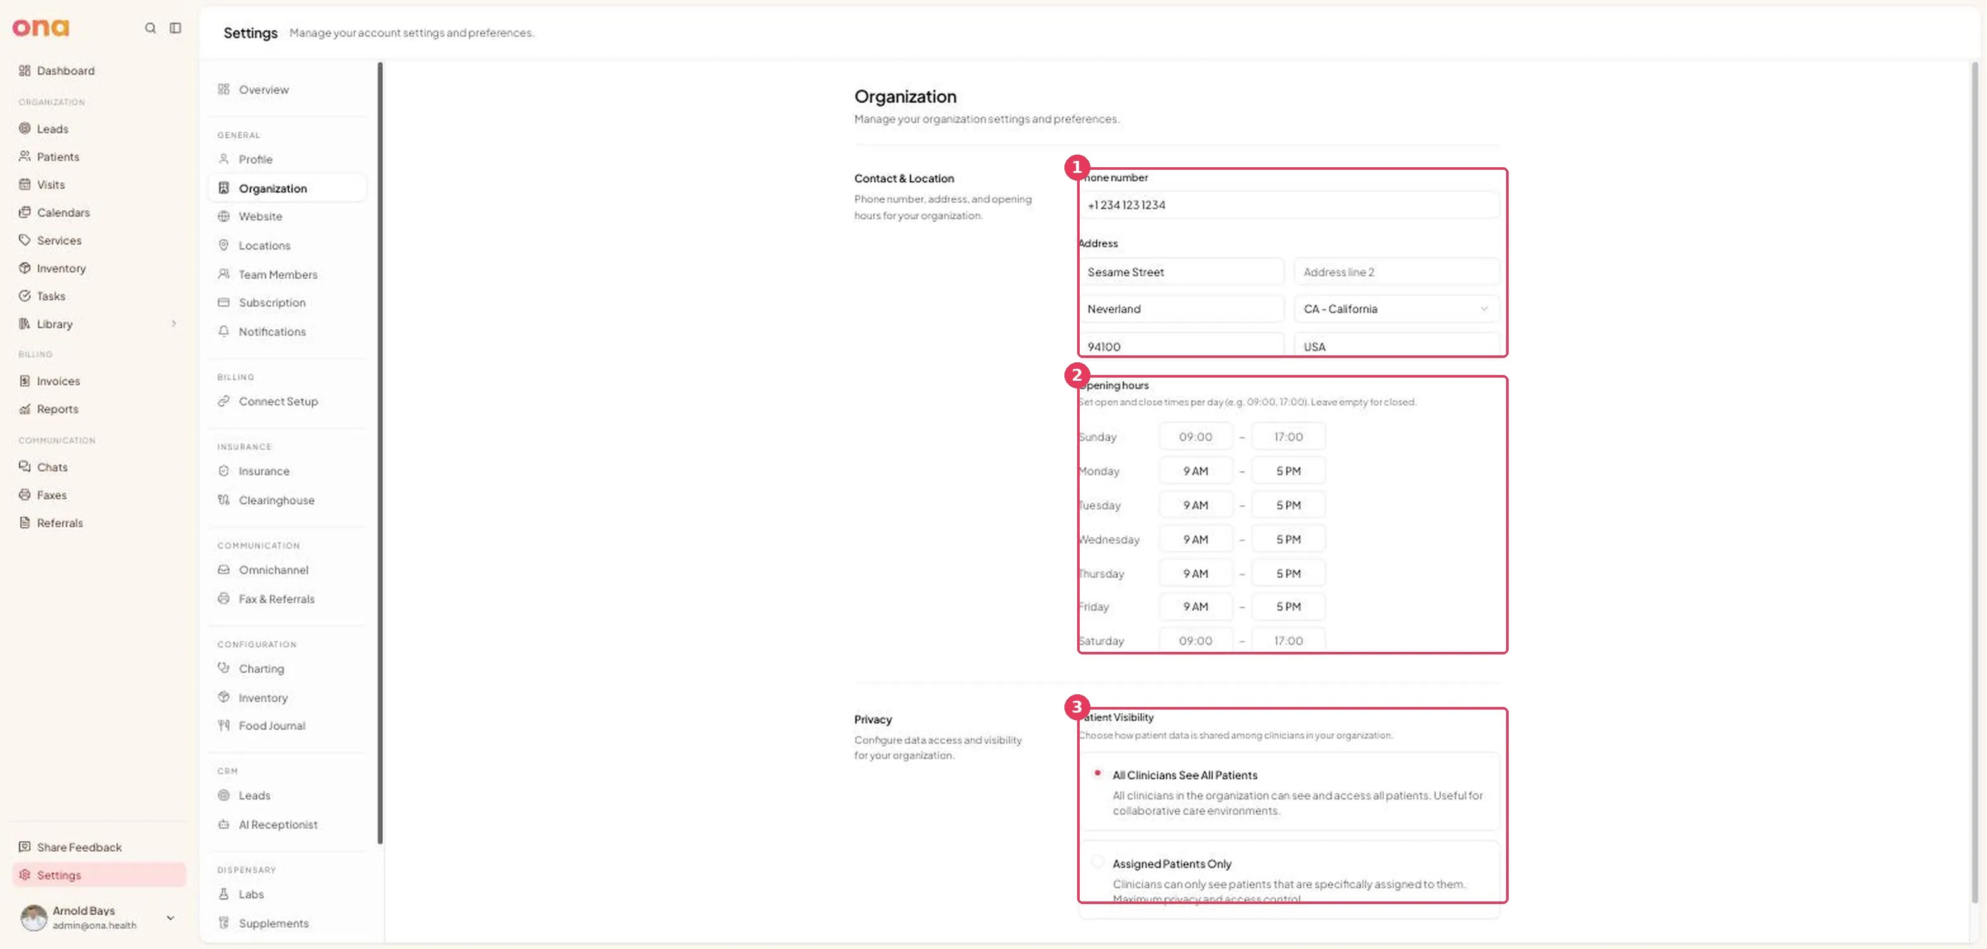1987x949 pixels.
Task: Open the Dashboard icon in main sidebar
Action: point(25,70)
